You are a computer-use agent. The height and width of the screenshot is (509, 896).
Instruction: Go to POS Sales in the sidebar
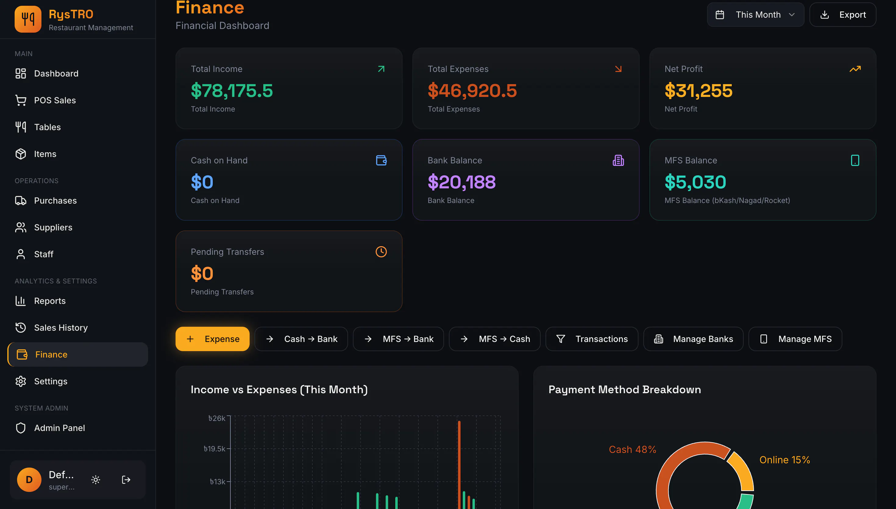click(x=78, y=100)
